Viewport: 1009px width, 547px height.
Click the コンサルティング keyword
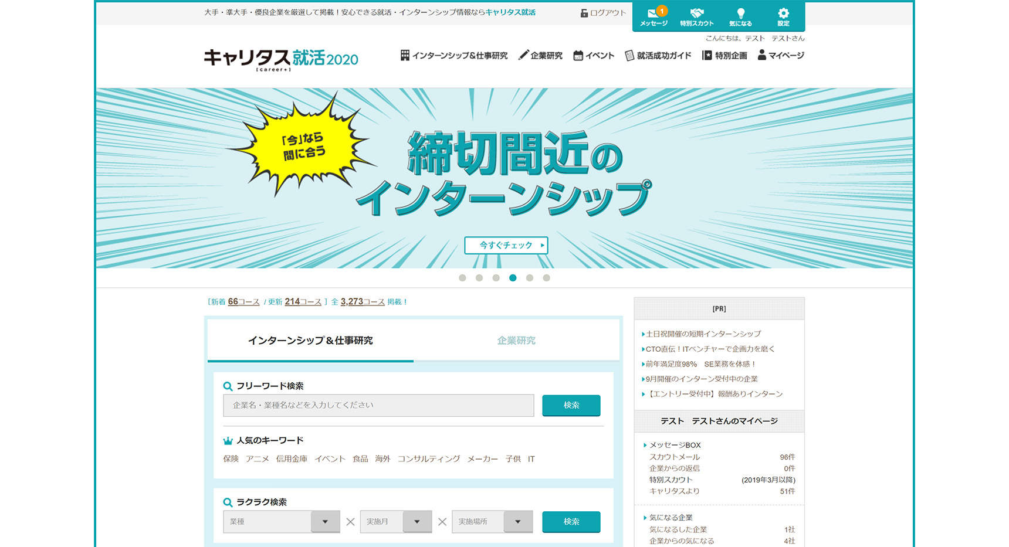click(x=429, y=459)
